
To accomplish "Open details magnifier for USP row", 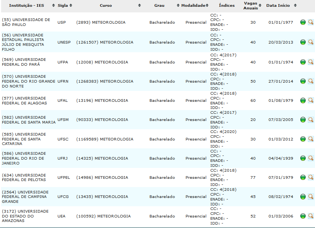I will pos(311,22).
